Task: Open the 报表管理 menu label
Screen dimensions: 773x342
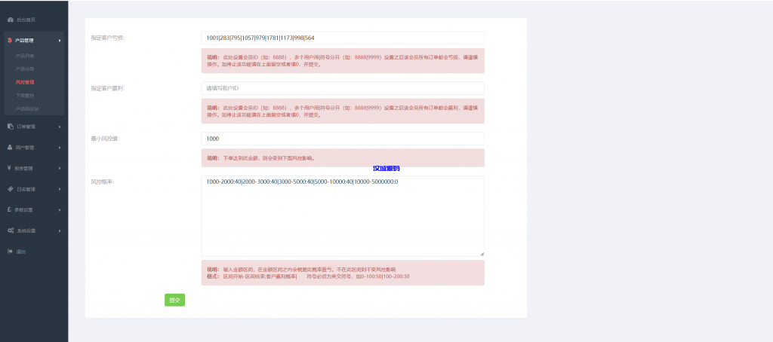Action: [24, 168]
